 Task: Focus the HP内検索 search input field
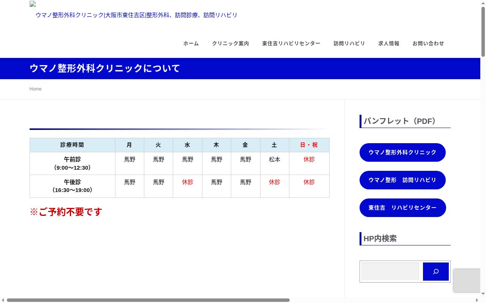tap(390, 272)
